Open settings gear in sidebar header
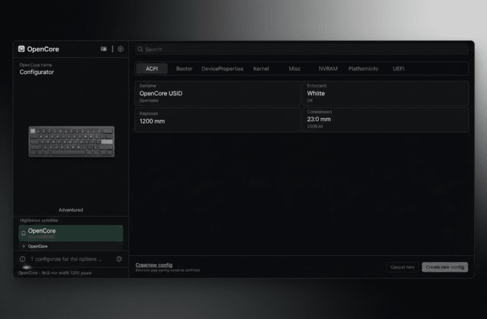This screenshot has width=487, height=319. (120, 49)
